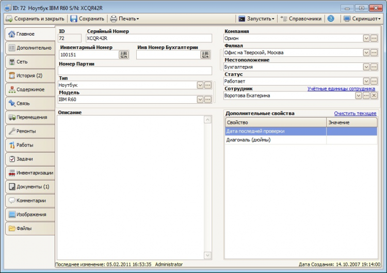387x273 pixels.
Task: Click ellipsis button next to Компания field
Action: (x=374, y=38)
